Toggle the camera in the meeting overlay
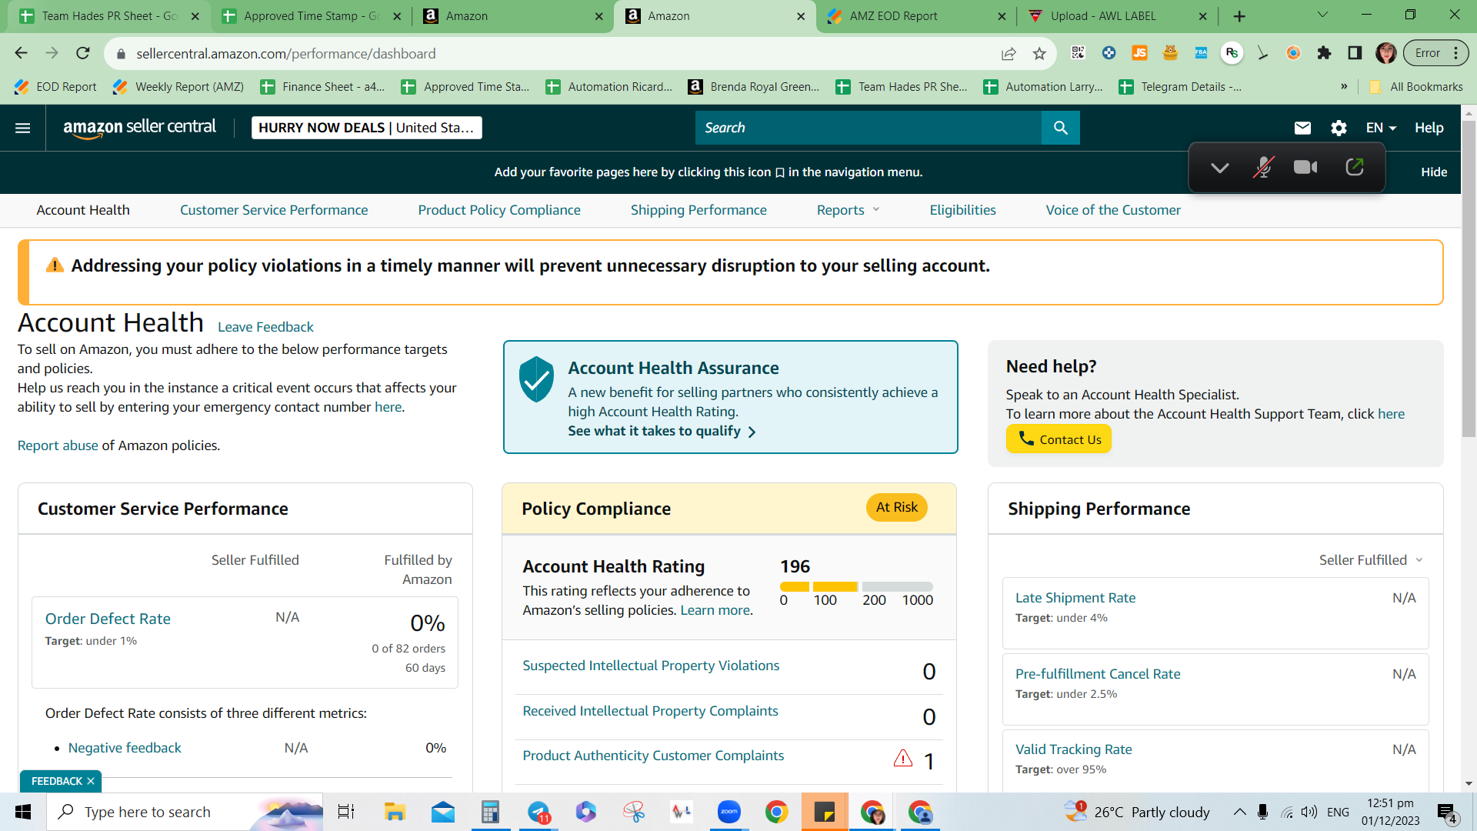The image size is (1477, 831). point(1305,167)
